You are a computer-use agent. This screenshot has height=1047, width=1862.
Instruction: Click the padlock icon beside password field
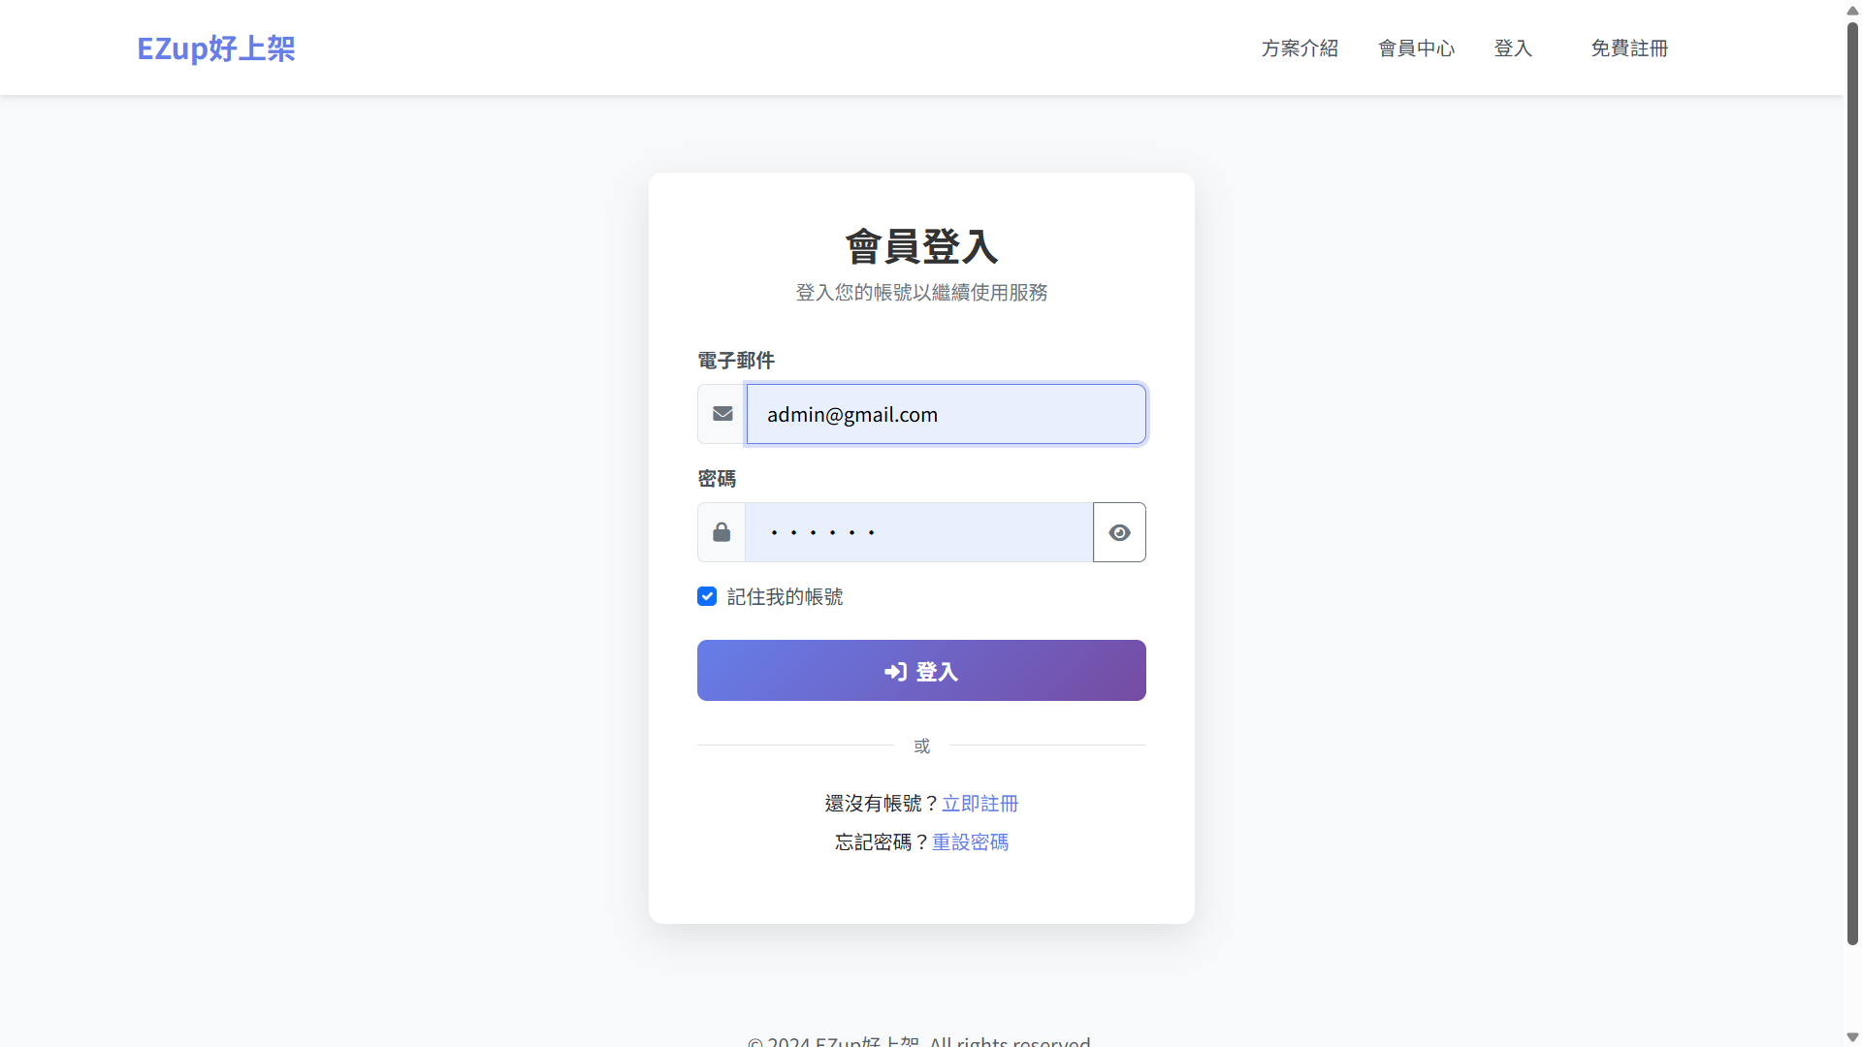point(722,532)
